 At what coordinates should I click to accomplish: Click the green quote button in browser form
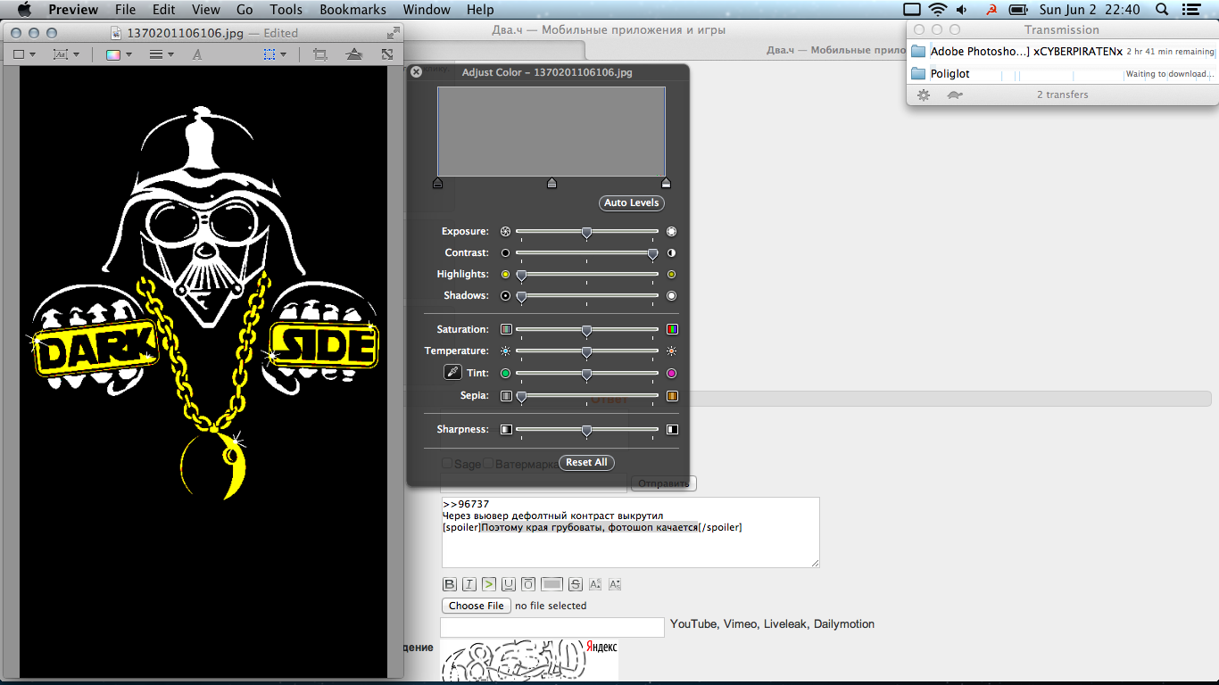pos(489,584)
